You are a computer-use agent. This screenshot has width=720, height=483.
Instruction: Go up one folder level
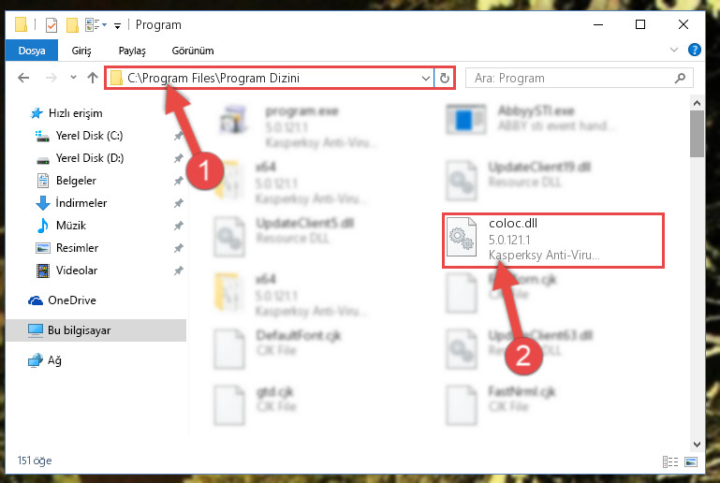(x=93, y=78)
